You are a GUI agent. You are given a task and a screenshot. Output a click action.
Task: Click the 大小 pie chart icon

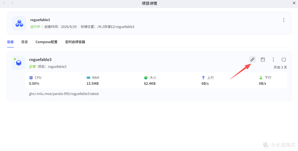[x=146, y=78]
